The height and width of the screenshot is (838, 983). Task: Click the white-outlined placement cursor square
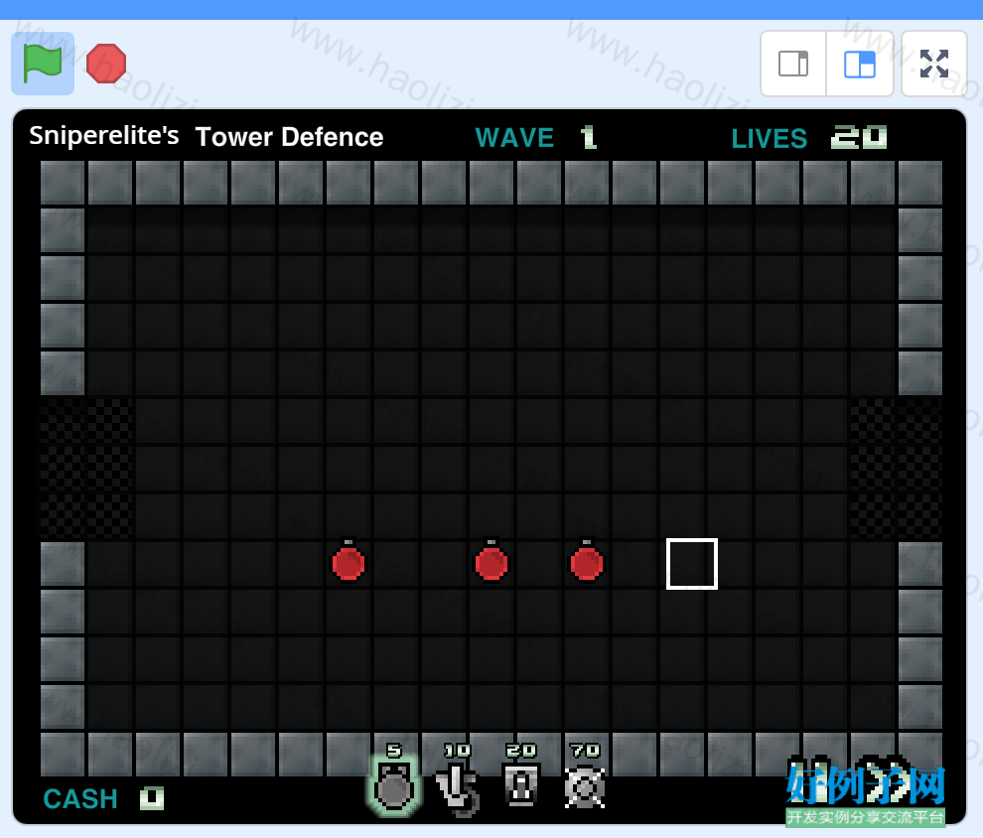(x=692, y=564)
